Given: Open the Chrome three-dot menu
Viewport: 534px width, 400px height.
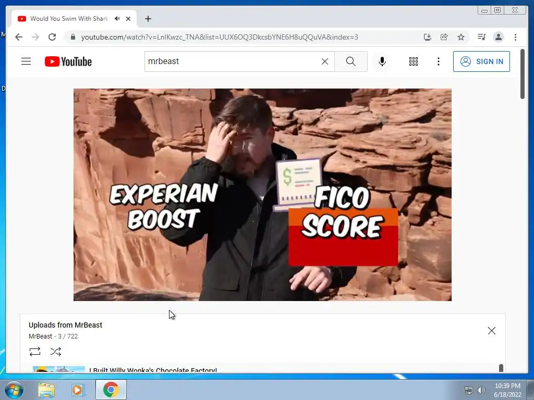Looking at the screenshot, I should coord(515,37).
